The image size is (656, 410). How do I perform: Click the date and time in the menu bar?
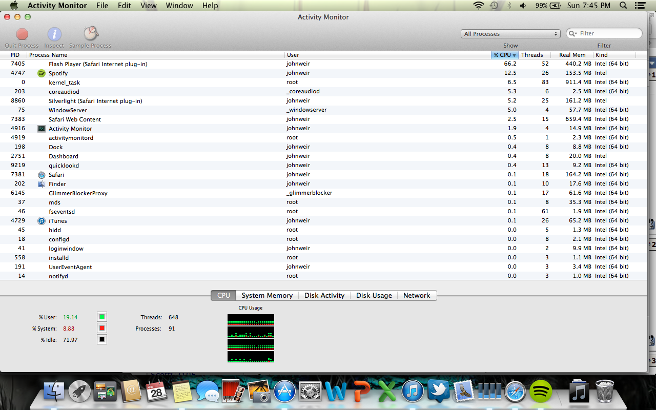click(x=589, y=6)
